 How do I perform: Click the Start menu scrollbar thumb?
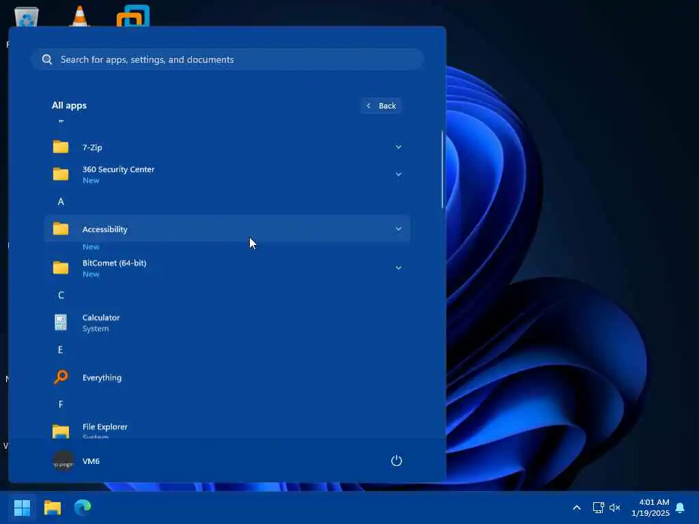(x=442, y=169)
